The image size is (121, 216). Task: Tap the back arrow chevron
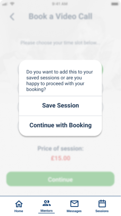12,17
